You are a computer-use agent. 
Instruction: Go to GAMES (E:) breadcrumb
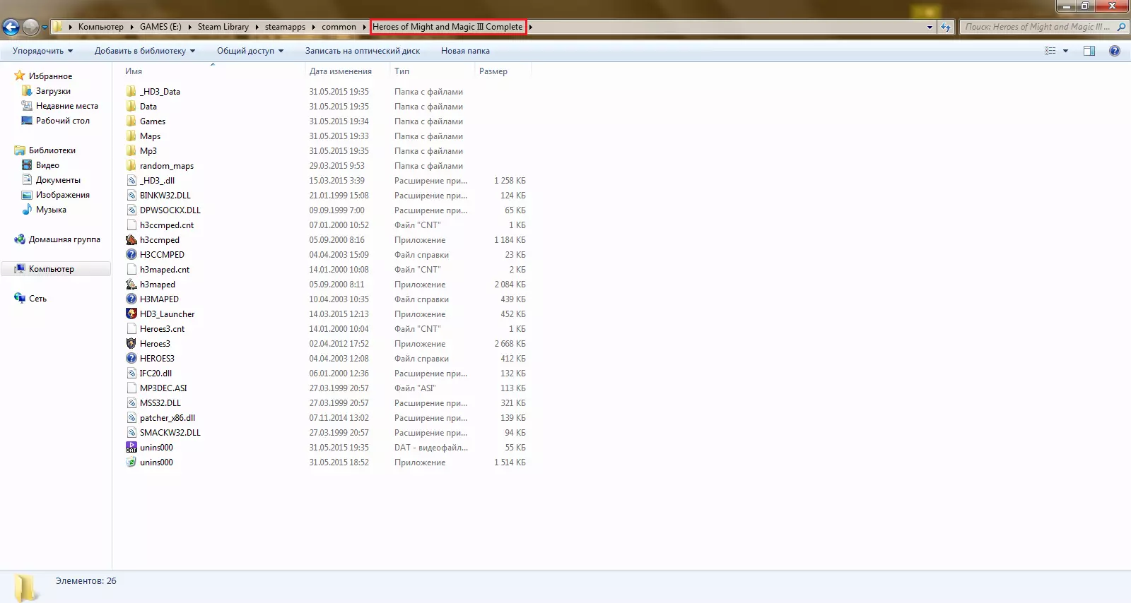click(160, 27)
